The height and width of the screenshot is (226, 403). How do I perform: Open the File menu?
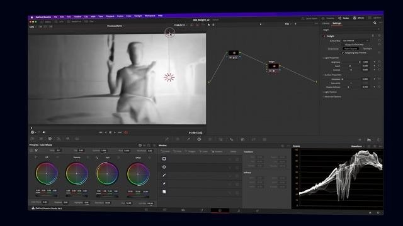(55, 17)
